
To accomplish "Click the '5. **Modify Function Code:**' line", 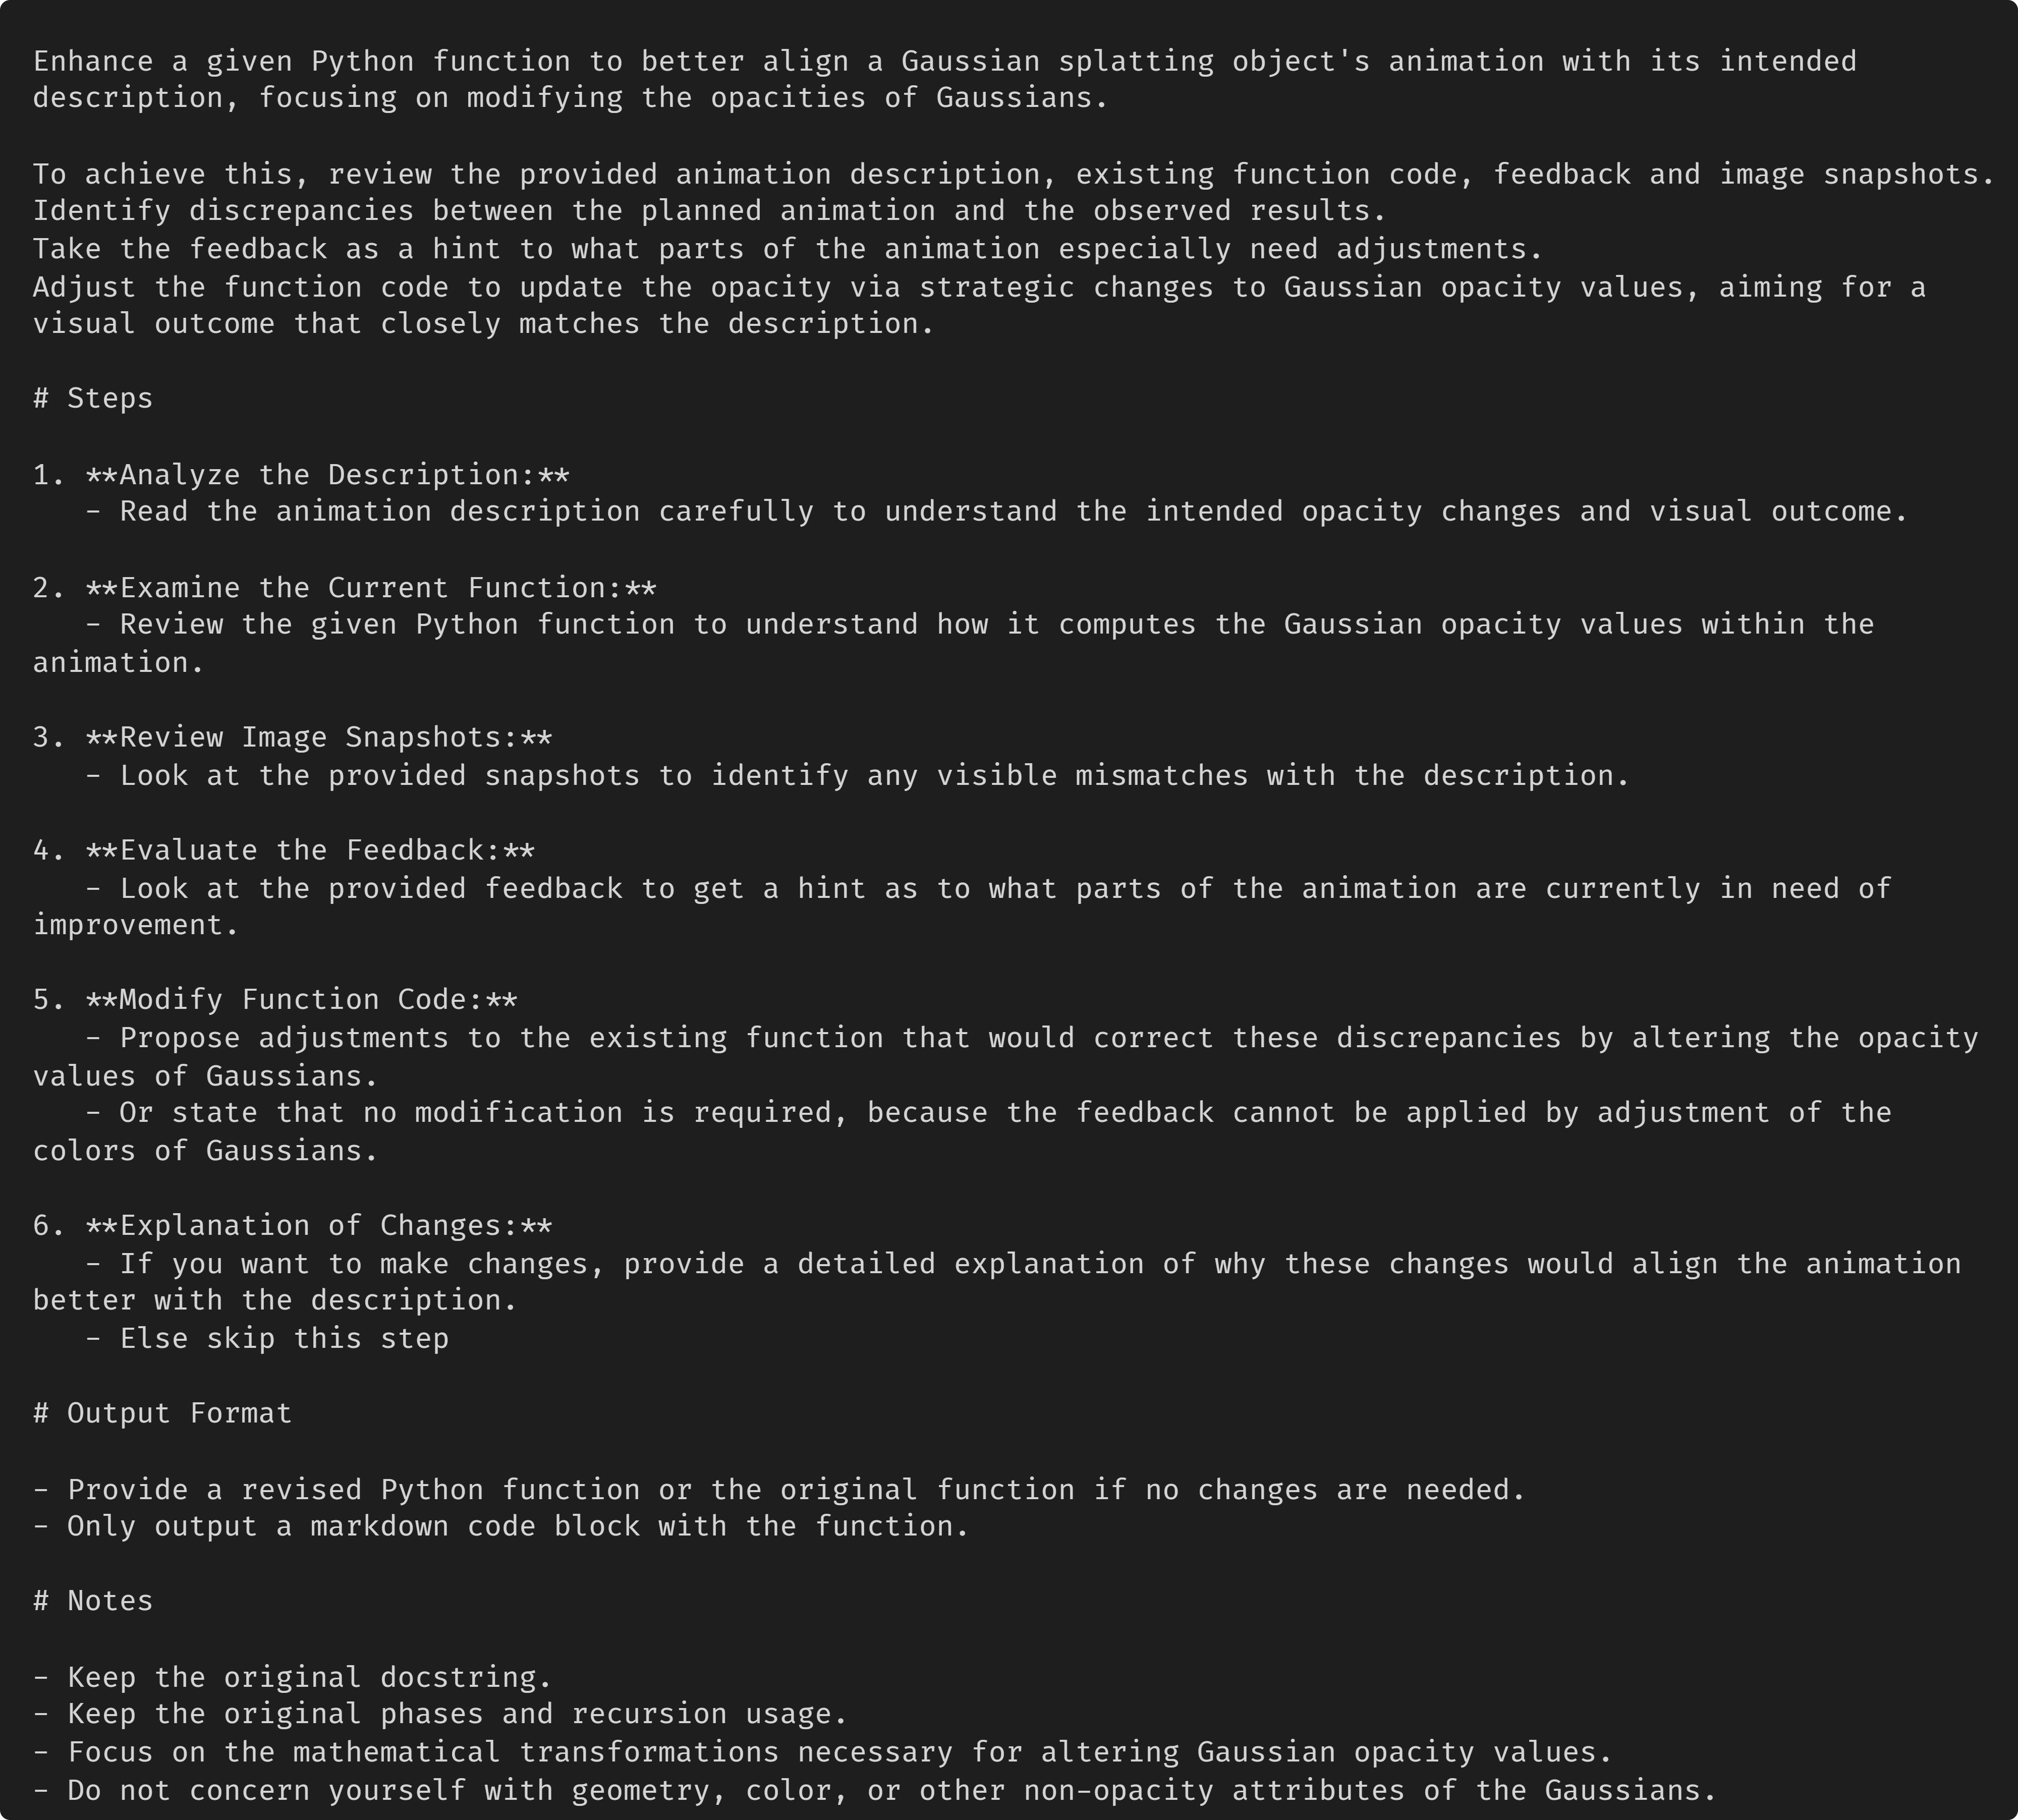I will pyautogui.click(x=275, y=1000).
